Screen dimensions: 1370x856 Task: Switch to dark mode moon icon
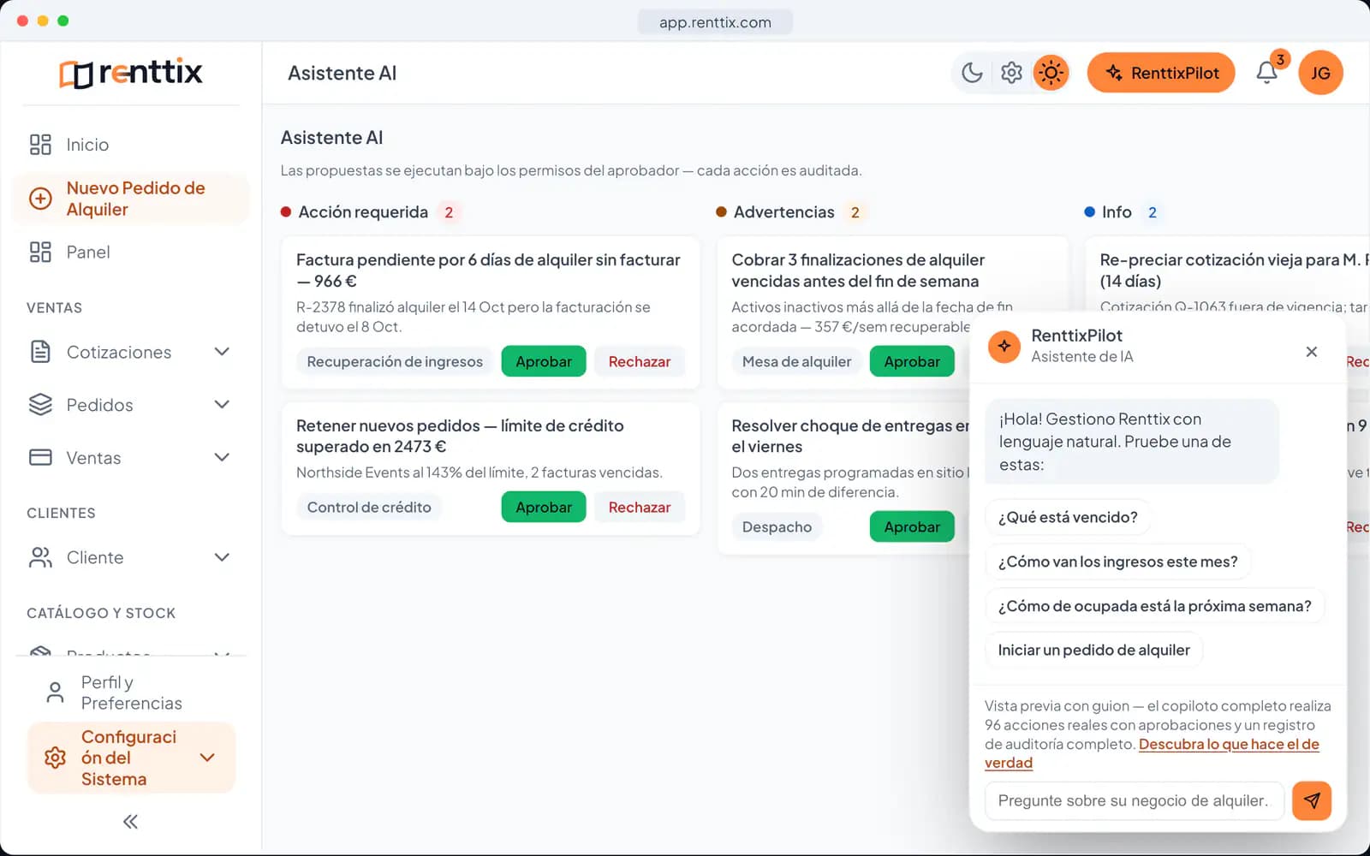972,73
